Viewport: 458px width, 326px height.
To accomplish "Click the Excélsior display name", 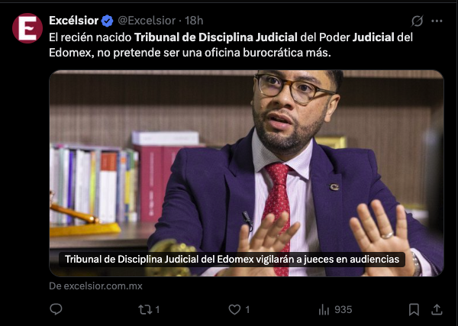I will 73,21.
